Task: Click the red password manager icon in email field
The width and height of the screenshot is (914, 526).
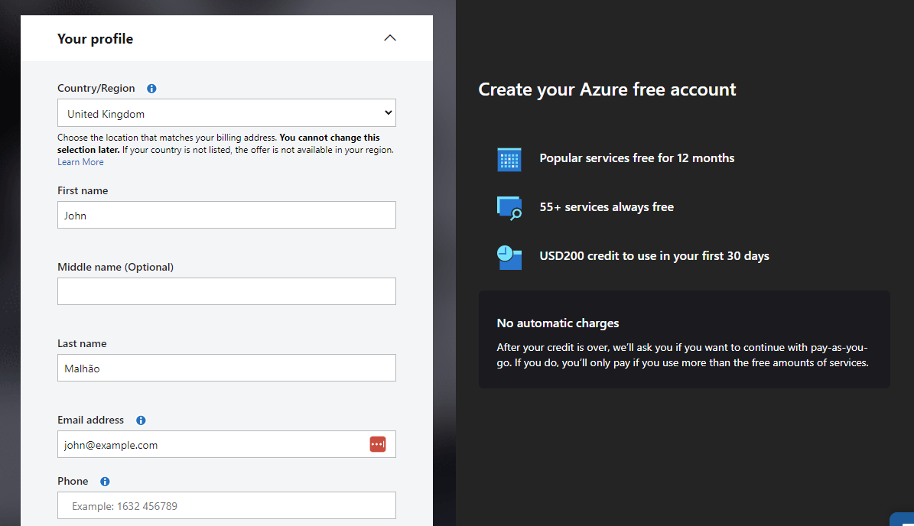Action: click(378, 444)
